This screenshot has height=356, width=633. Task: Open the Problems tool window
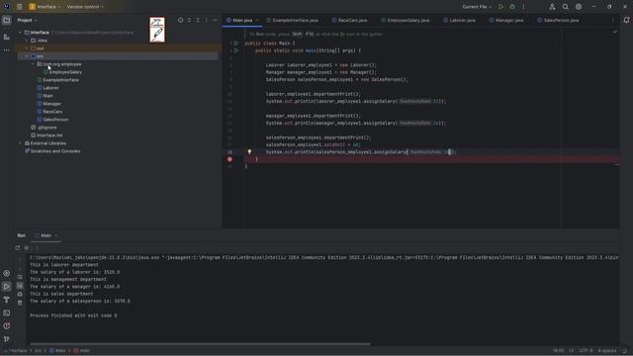tap(7, 326)
